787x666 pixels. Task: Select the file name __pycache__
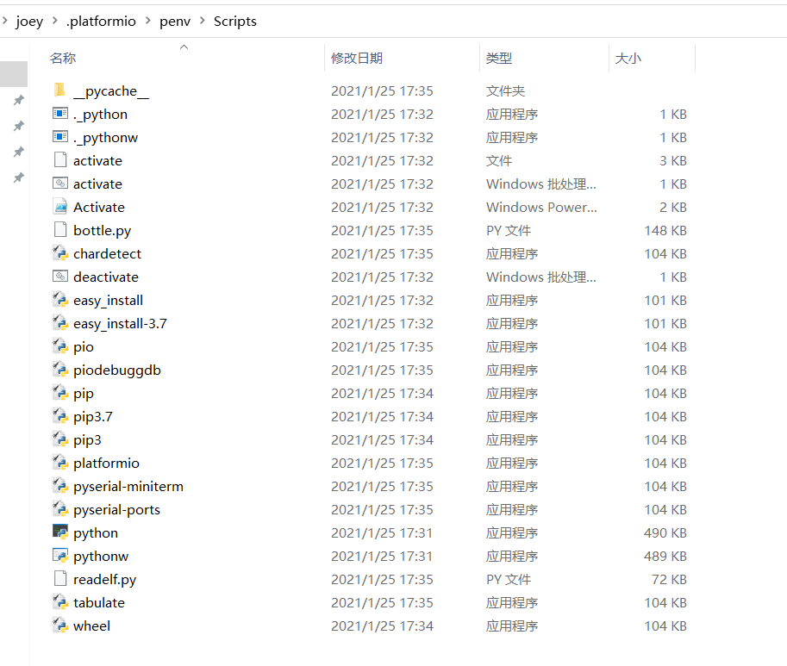point(111,91)
